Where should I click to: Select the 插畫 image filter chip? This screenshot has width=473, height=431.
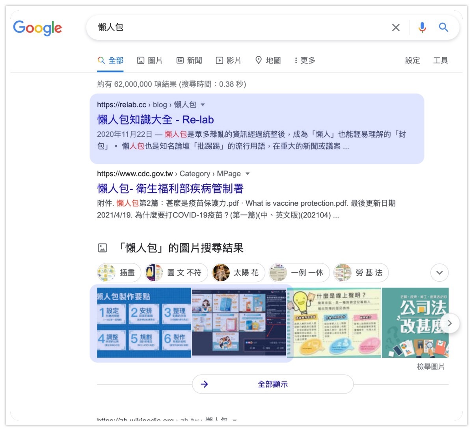(x=118, y=273)
